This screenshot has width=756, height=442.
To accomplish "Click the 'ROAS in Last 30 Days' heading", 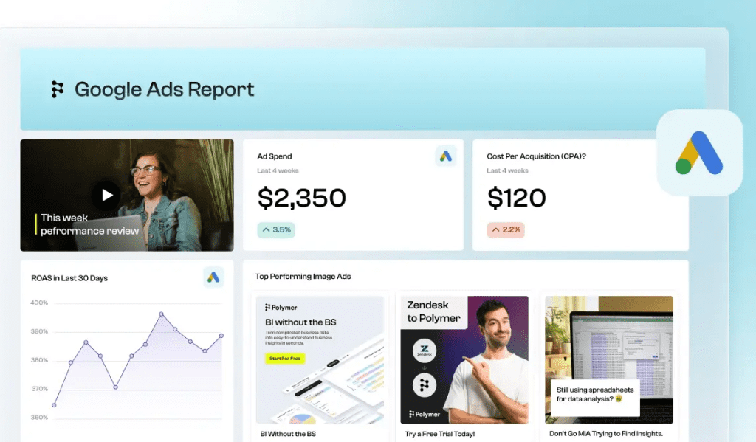I will tap(69, 278).
